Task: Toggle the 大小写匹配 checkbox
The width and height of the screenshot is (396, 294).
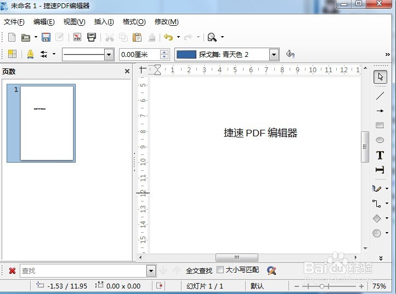Action: (x=220, y=270)
